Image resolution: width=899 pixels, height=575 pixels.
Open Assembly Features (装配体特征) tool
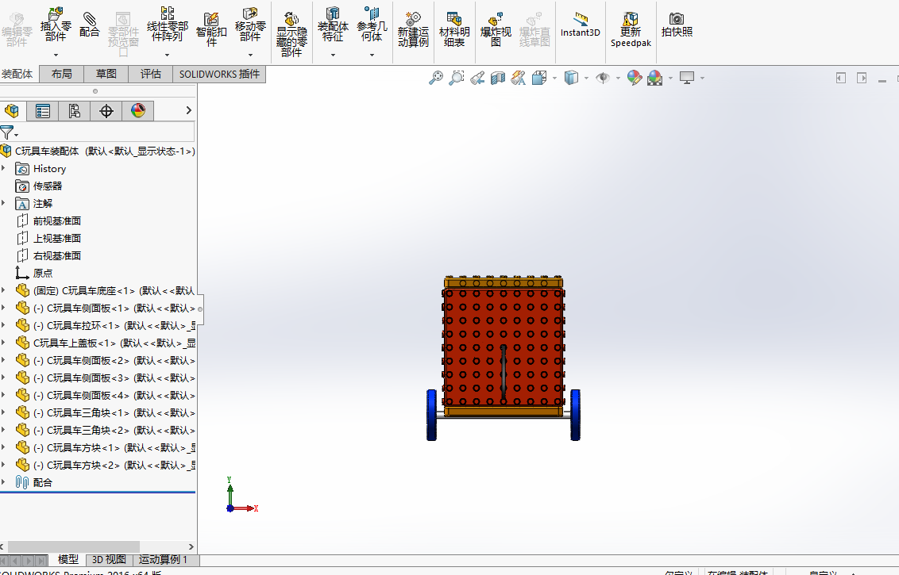[x=333, y=24]
